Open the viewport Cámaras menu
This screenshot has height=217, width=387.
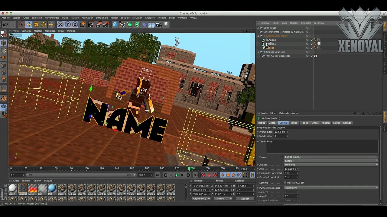(26, 31)
